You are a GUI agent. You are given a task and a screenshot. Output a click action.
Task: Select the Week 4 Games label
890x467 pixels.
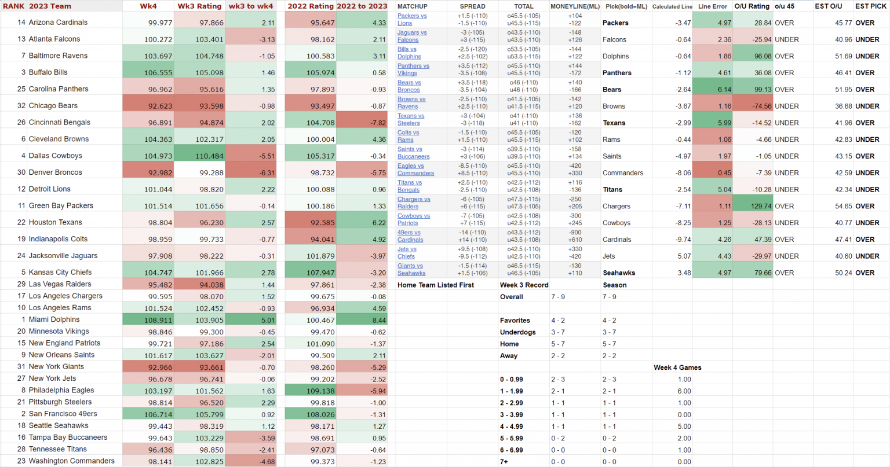pos(677,367)
